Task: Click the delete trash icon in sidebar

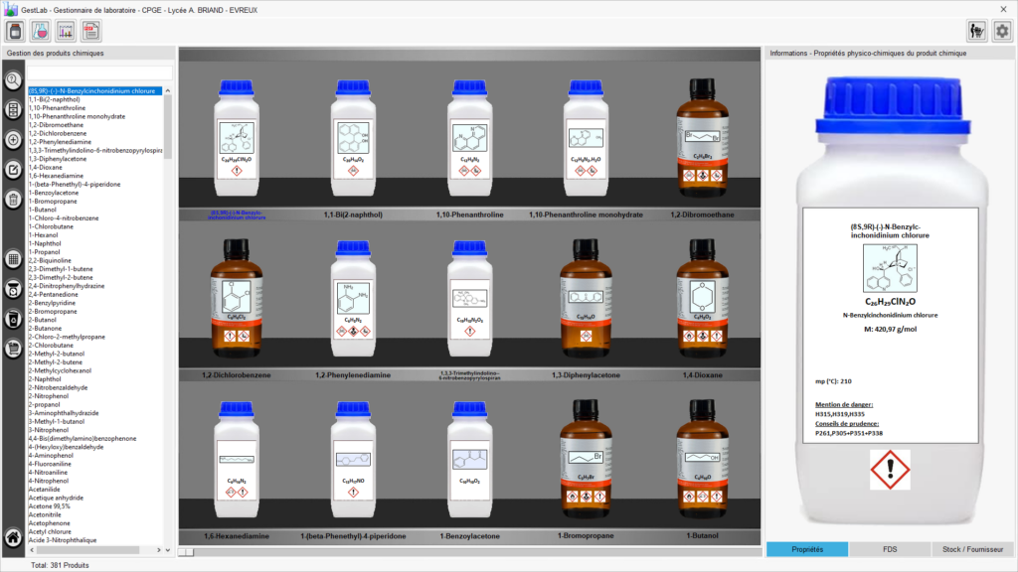Action: (x=14, y=200)
